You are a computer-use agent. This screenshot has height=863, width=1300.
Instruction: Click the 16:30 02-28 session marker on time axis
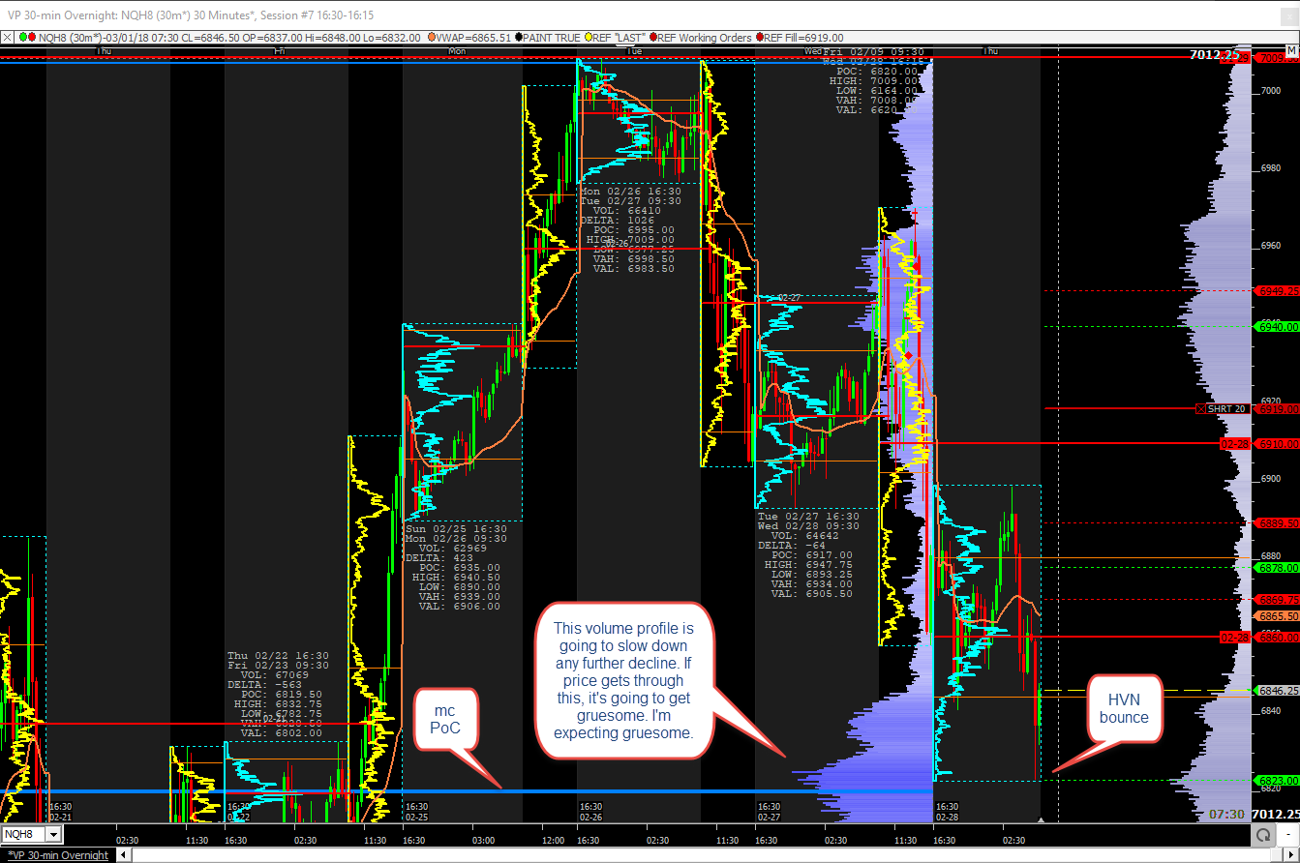tap(947, 811)
